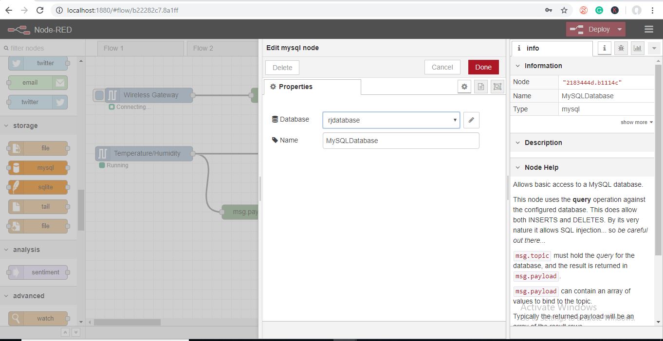The image size is (663, 341).
Task: Collapse the Information section
Action: coord(582,66)
